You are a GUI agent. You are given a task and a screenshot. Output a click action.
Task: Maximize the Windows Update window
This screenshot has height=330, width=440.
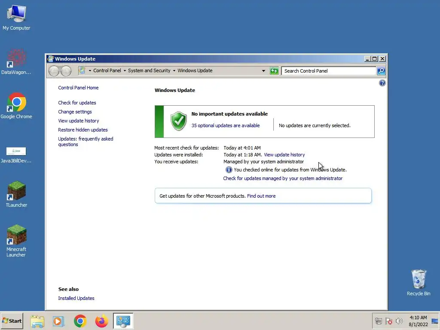(374, 58)
